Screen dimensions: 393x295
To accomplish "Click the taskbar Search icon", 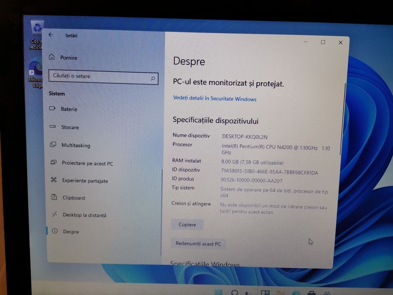I will click(x=234, y=292).
